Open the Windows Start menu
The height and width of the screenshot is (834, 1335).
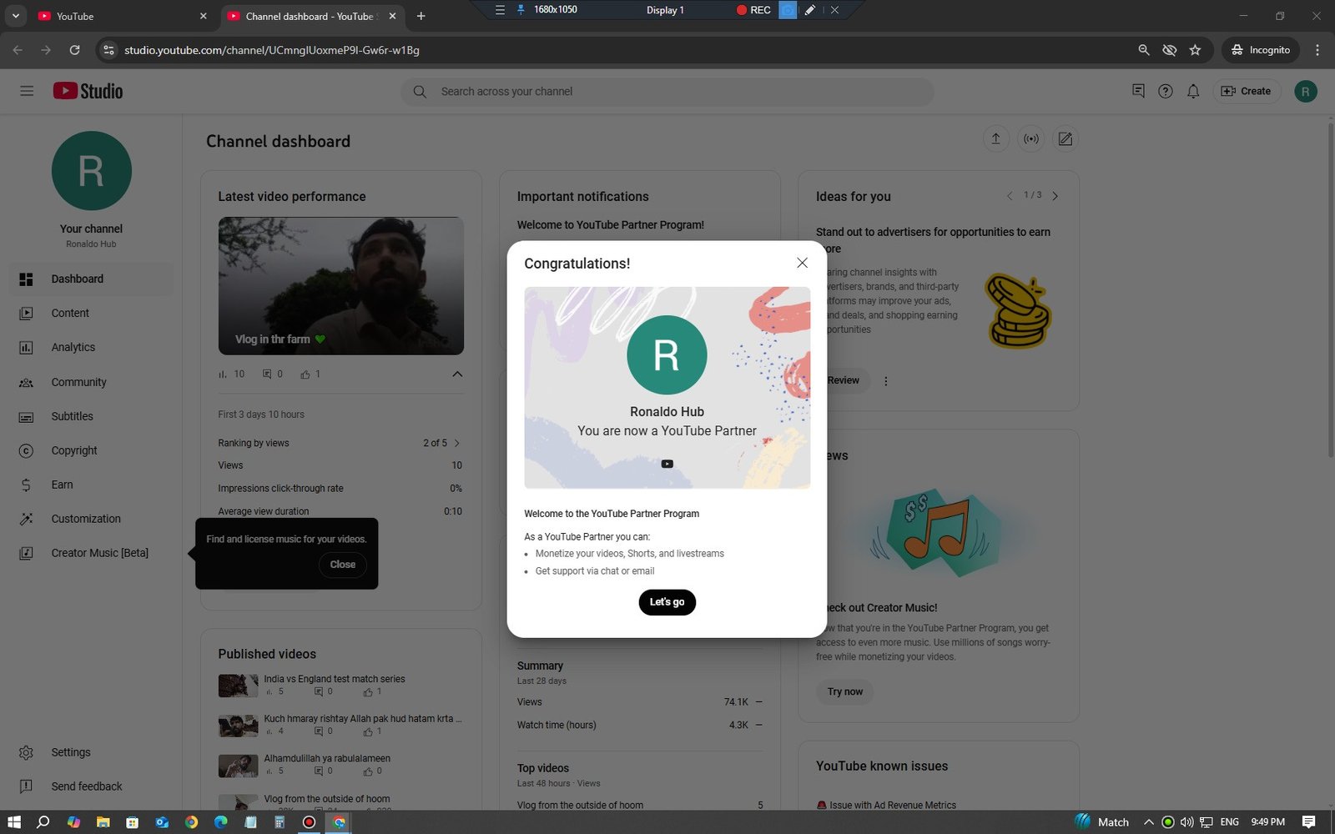(x=13, y=822)
